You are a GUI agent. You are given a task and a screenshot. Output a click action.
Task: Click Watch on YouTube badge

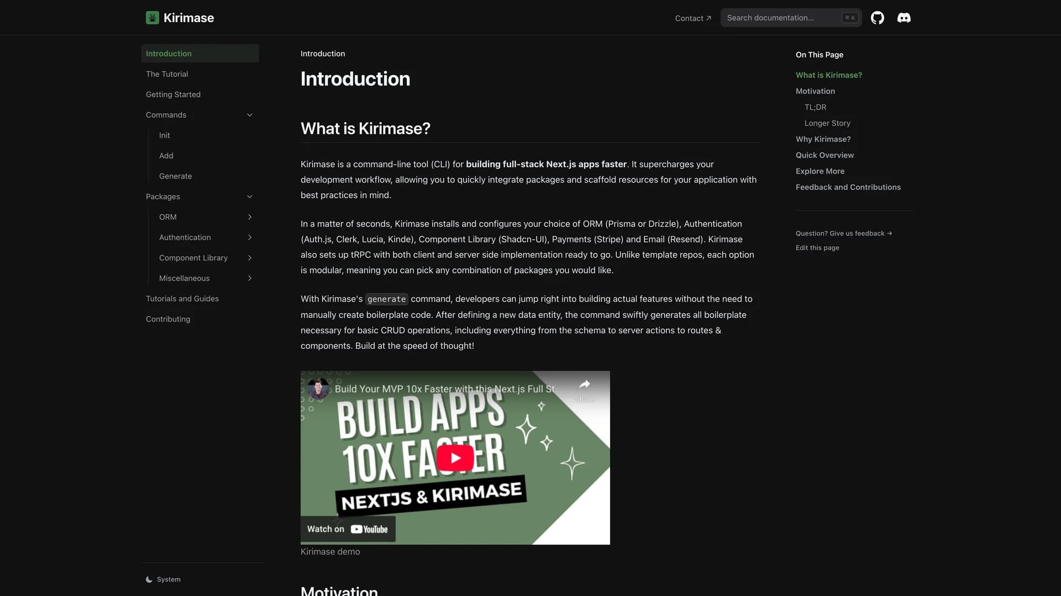click(x=348, y=529)
